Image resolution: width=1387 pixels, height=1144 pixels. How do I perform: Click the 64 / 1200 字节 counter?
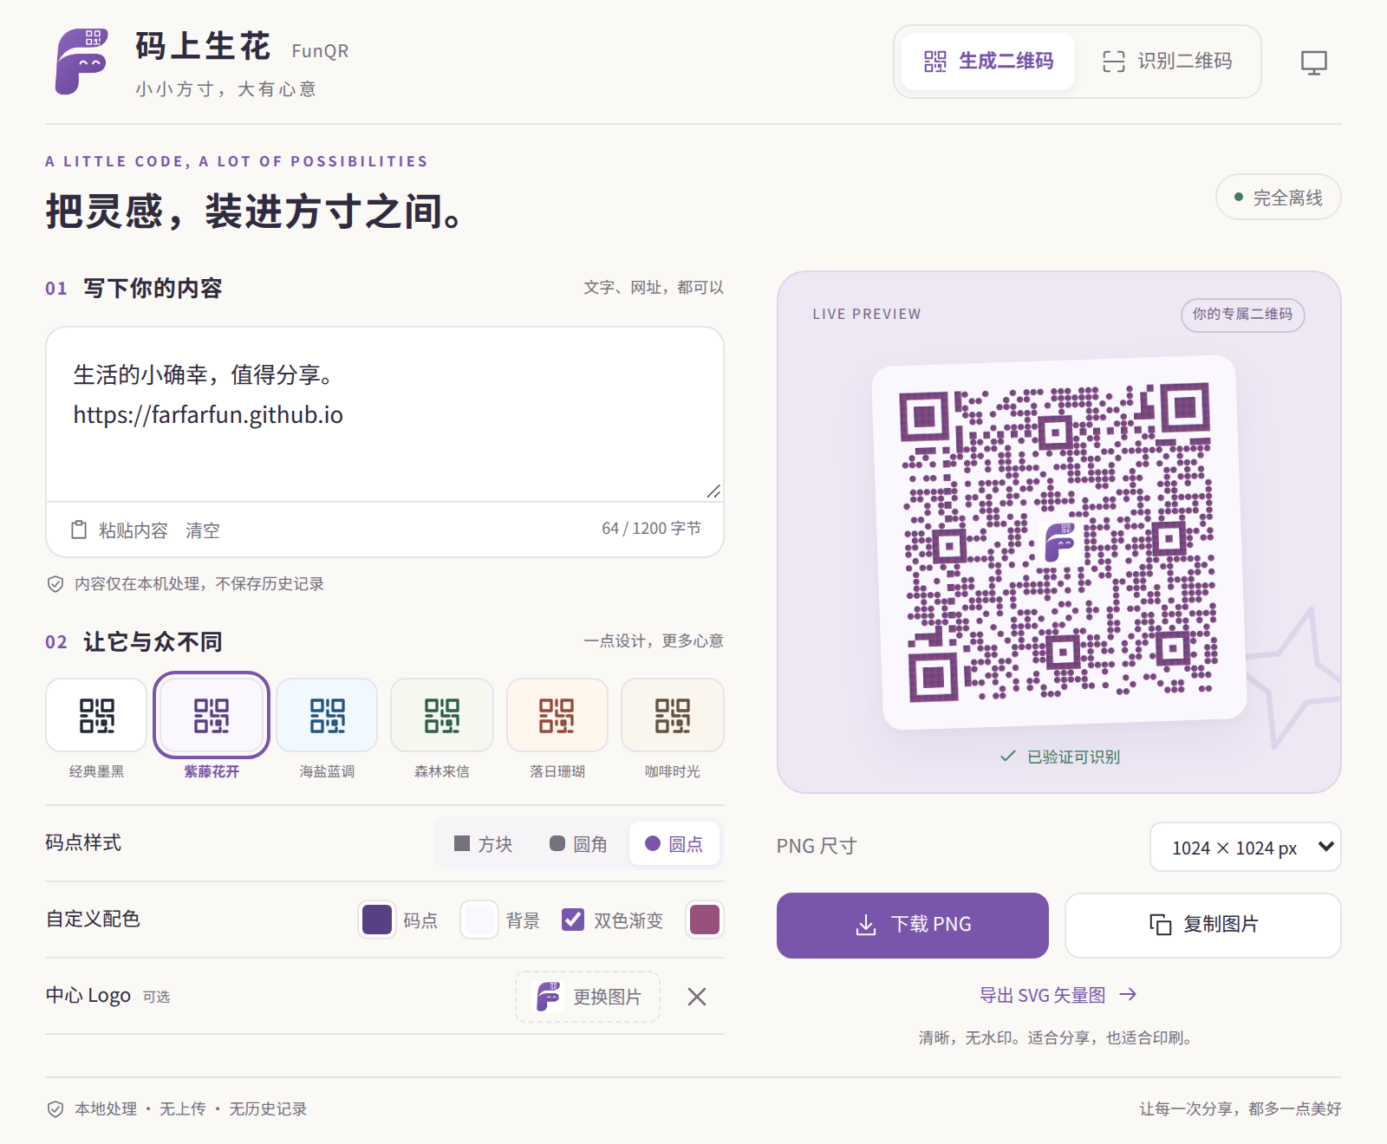651,529
